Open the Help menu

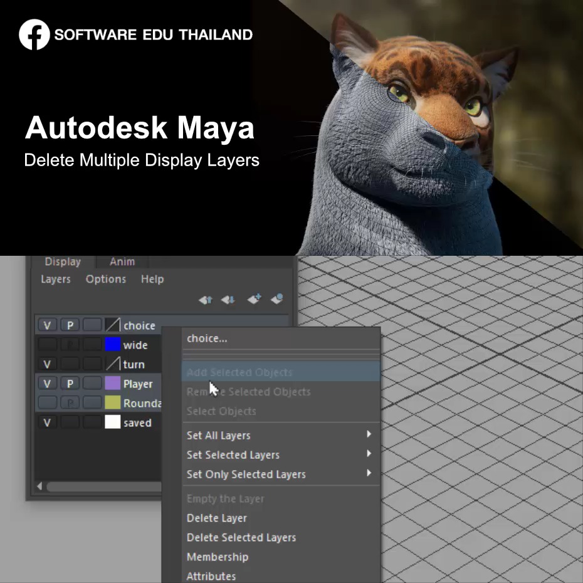click(x=152, y=279)
